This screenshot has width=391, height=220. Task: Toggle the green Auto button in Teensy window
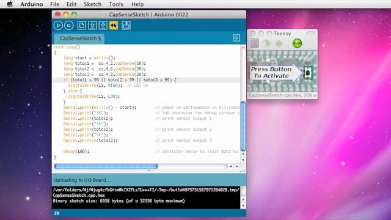(x=297, y=43)
